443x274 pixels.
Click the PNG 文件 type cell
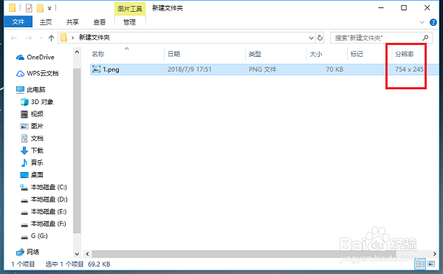click(262, 69)
